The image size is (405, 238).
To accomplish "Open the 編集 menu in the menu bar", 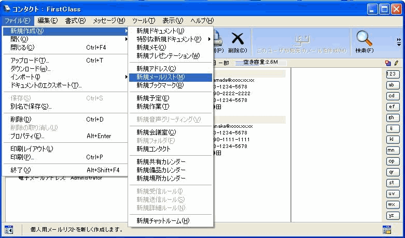I will (x=47, y=20).
